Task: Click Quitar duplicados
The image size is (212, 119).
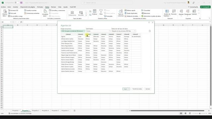Action: 131,13
